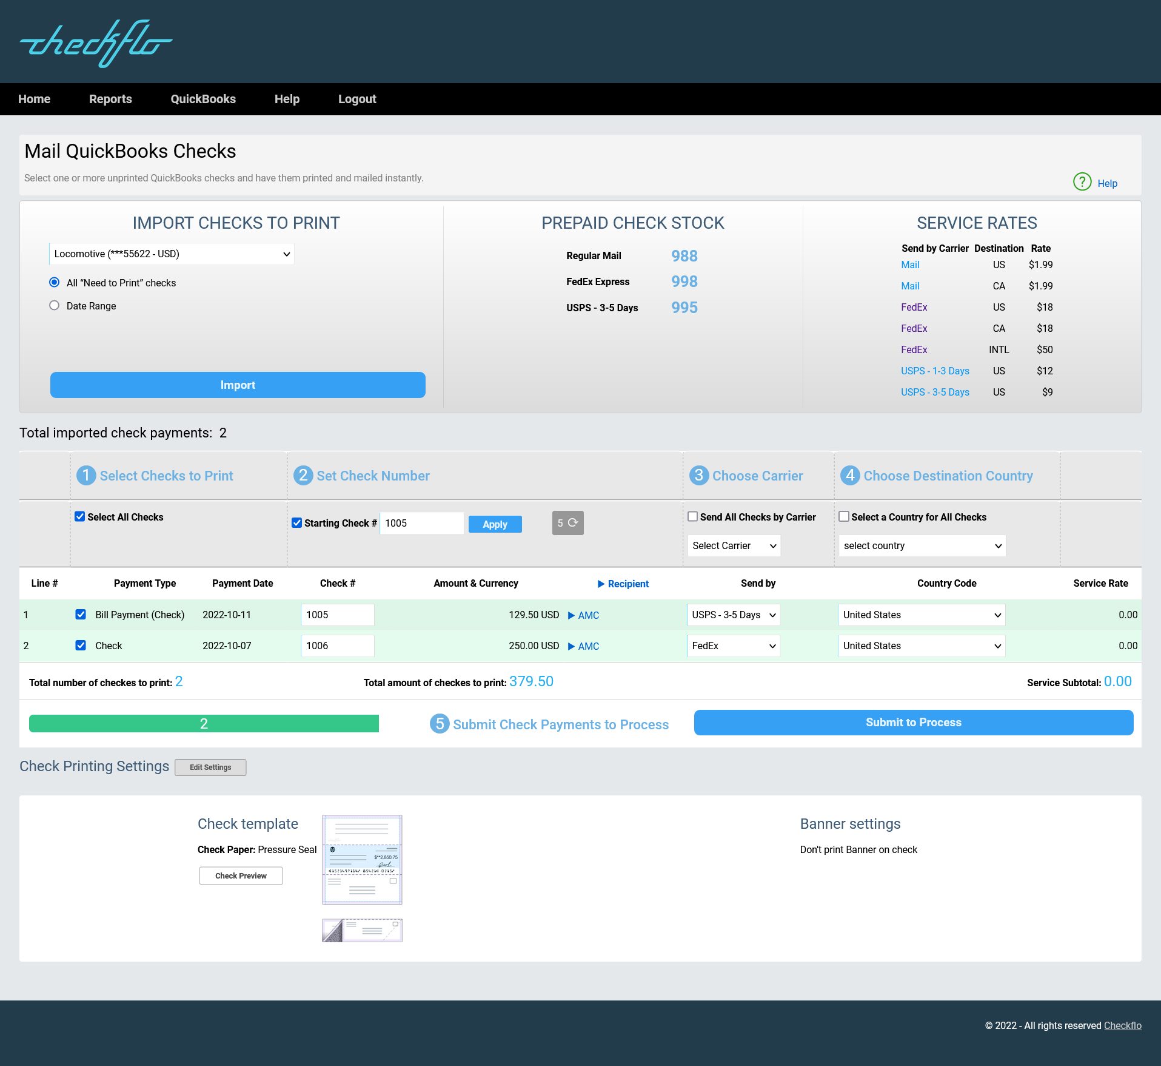Viewport: 1161px width, 1066px height.
Task: Click the Mail CA rate link
Action: (910, 286)
